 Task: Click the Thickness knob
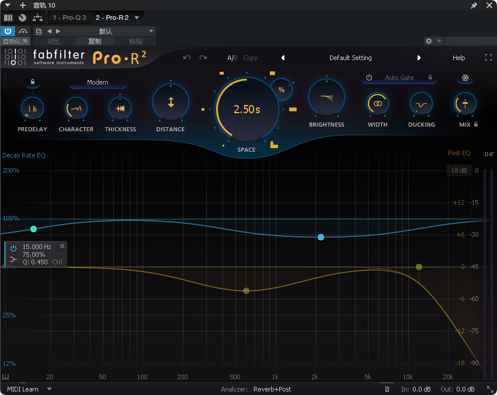120,109
